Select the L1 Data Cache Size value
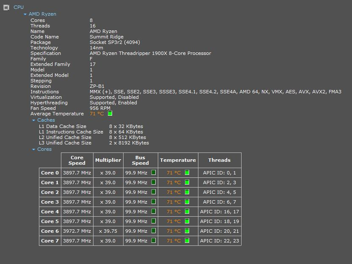This screenshot has width=352, height=264. pyautogui.click(x=126, y=126)
